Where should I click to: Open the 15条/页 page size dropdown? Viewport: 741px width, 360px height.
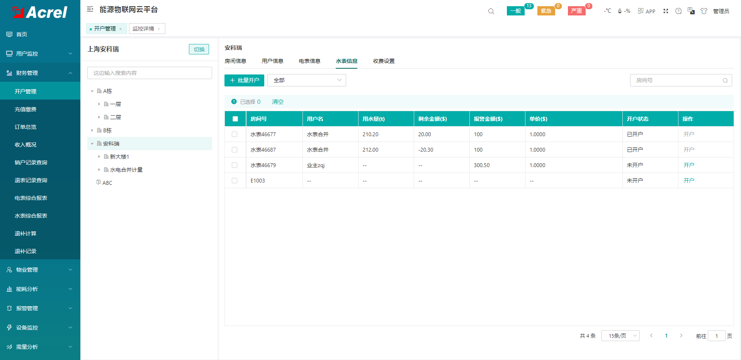coord(620,336)
